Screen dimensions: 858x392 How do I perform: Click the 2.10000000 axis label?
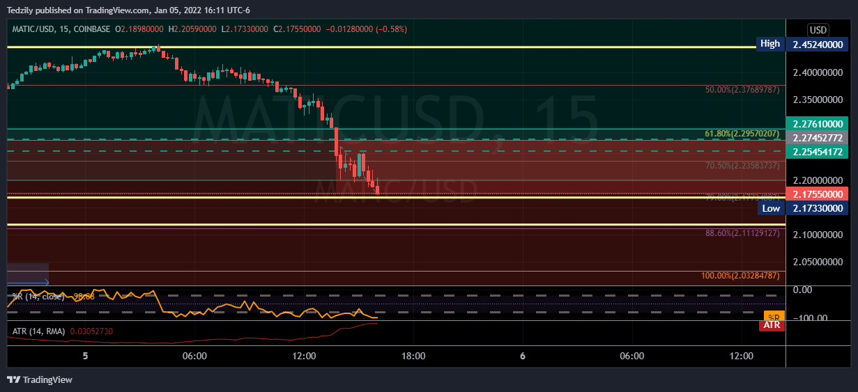tap(818, 235)
